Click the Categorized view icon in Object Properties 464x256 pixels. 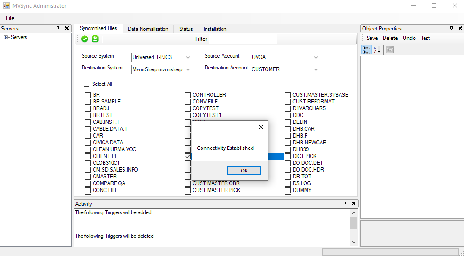point(366,50)
